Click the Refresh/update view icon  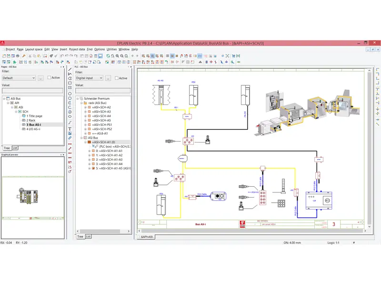click(108, 56)
